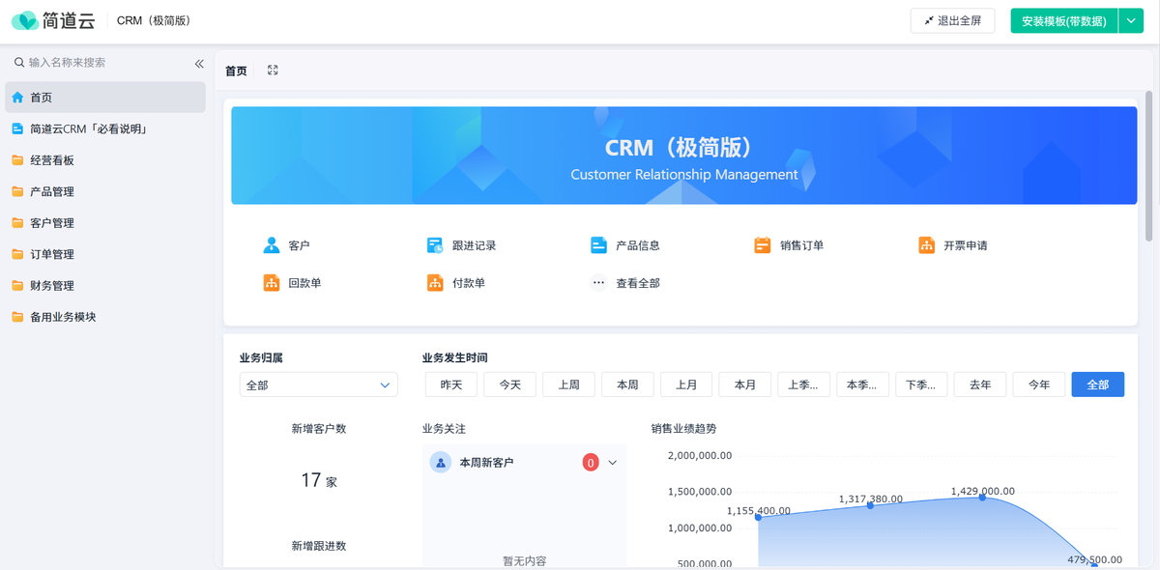Switch to the 首页 tab
1160x570 pixels.
pos(236,71)
